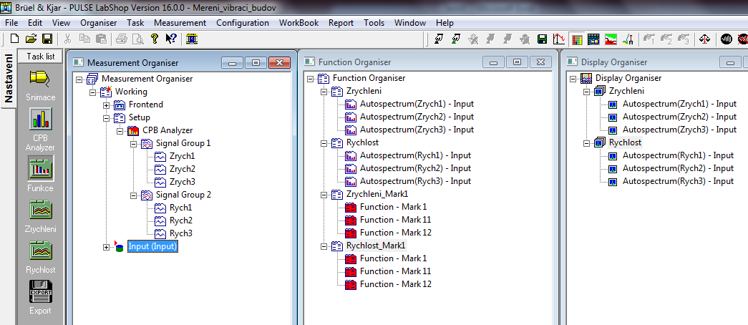Click the yellow Save floppy icon
748x325 pixels.
point(47,39)
